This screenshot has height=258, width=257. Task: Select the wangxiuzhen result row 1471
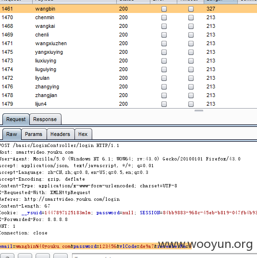pyautogui.click(x=129, y=43)
